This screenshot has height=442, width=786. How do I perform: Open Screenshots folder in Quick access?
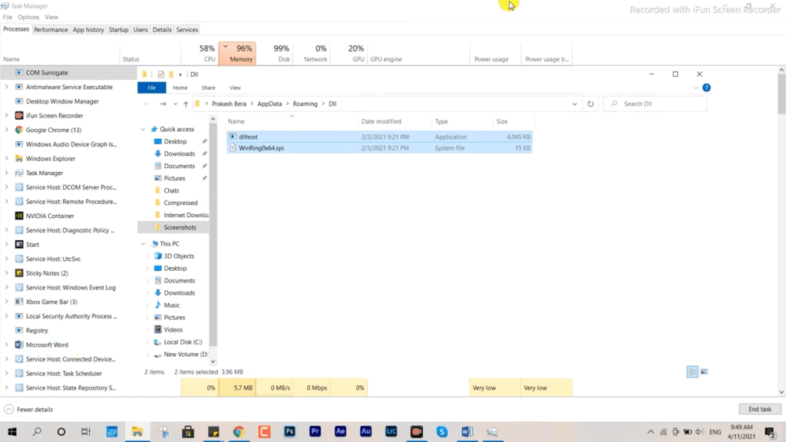[180, 227]
